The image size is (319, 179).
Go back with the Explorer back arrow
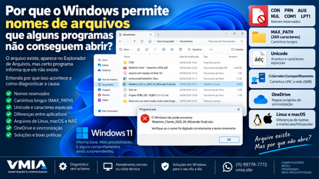click(120, 41)
